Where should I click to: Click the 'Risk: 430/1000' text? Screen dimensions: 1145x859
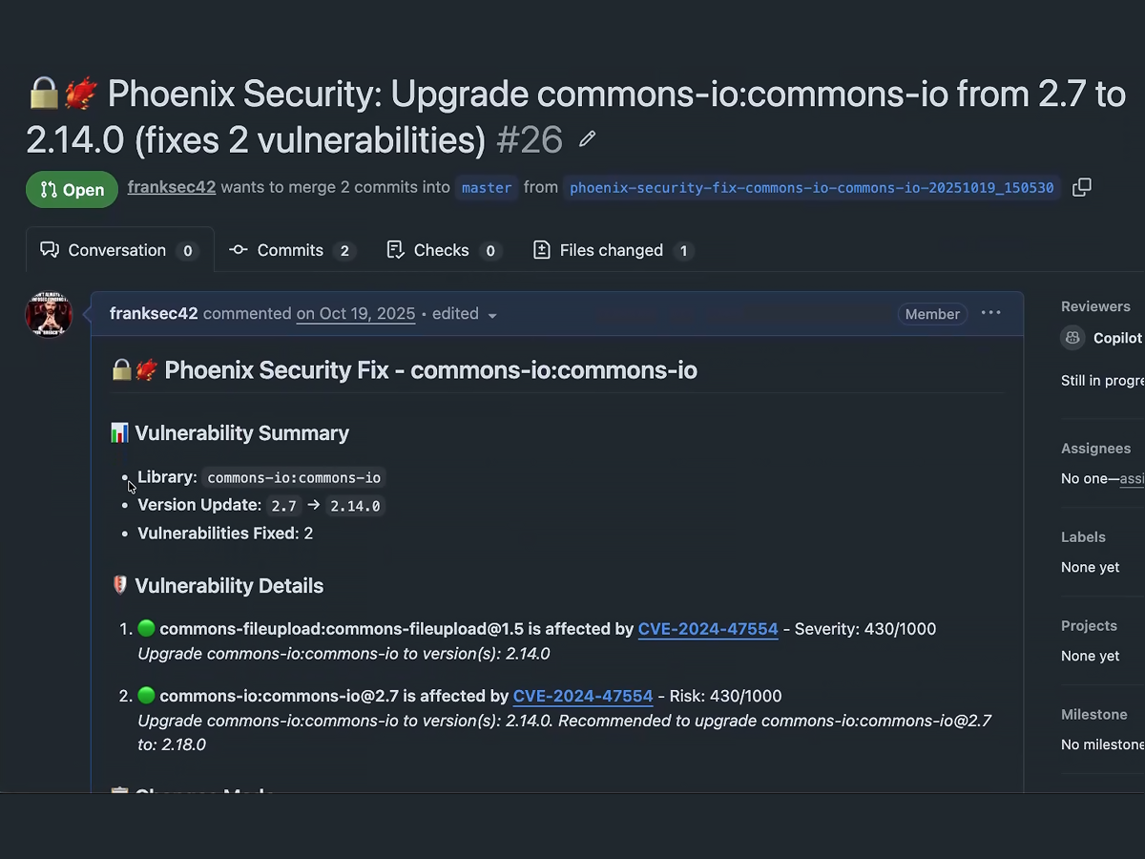(725, 696)
